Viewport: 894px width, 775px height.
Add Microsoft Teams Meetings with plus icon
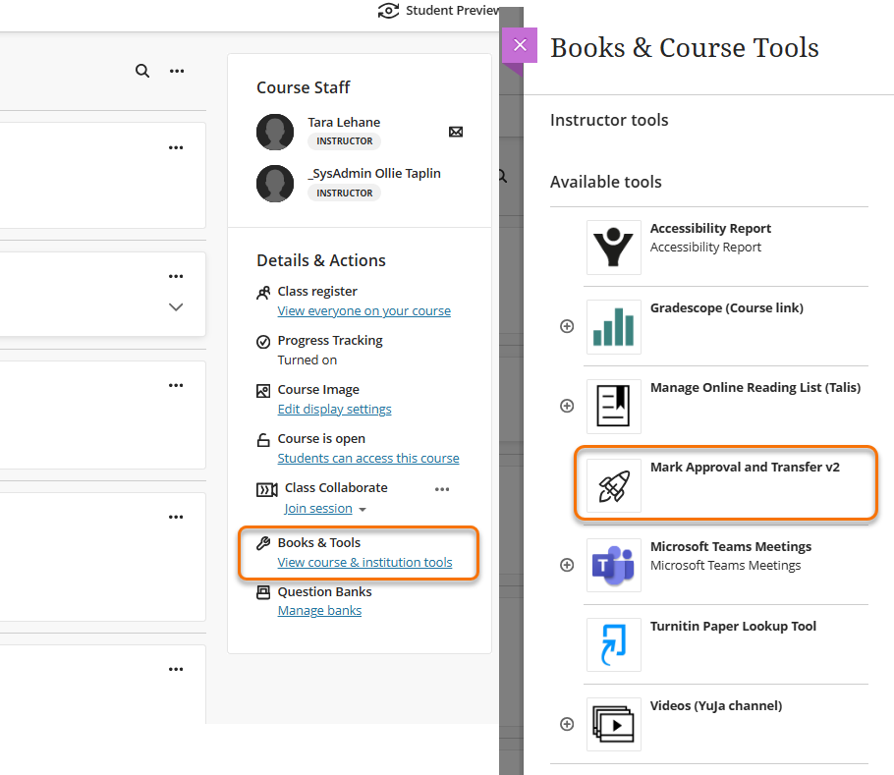[x=566, y=565]
